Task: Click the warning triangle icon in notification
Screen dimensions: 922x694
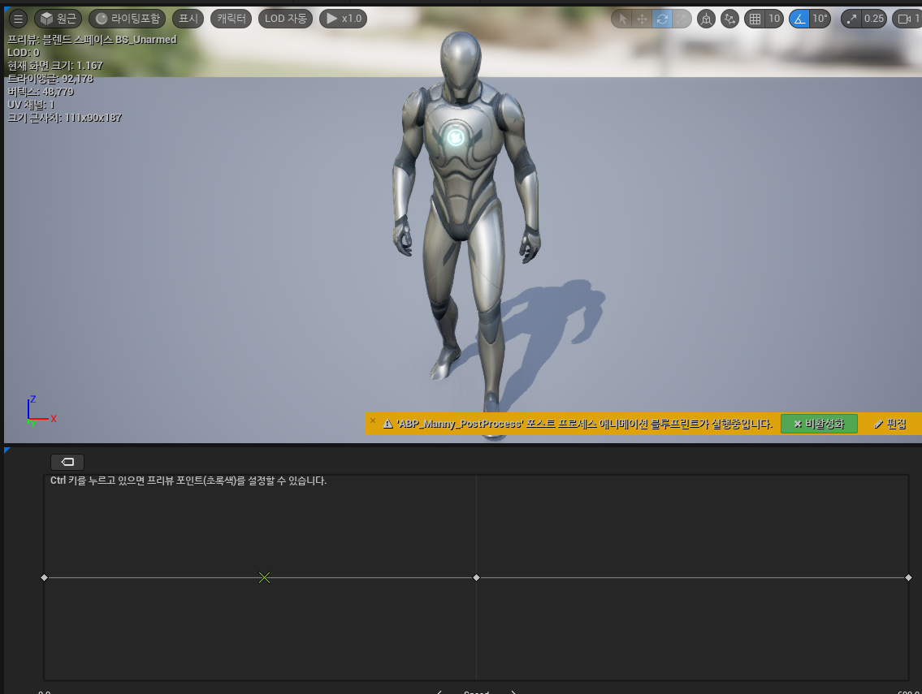Action: 387,424
